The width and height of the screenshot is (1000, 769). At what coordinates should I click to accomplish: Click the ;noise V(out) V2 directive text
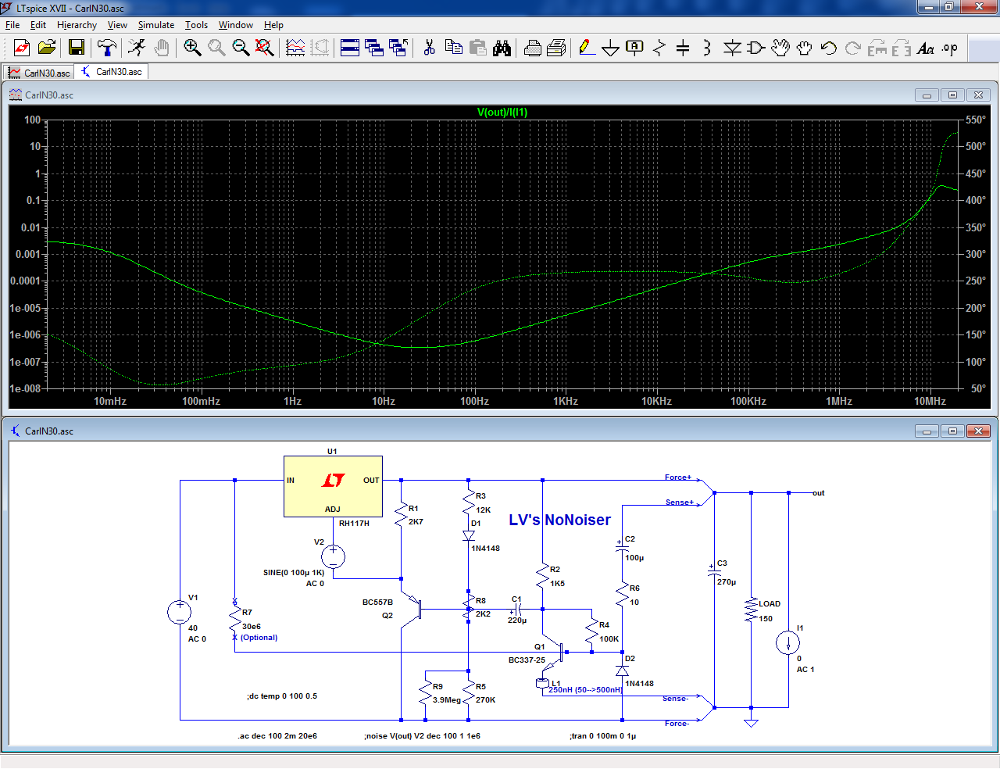422,735
